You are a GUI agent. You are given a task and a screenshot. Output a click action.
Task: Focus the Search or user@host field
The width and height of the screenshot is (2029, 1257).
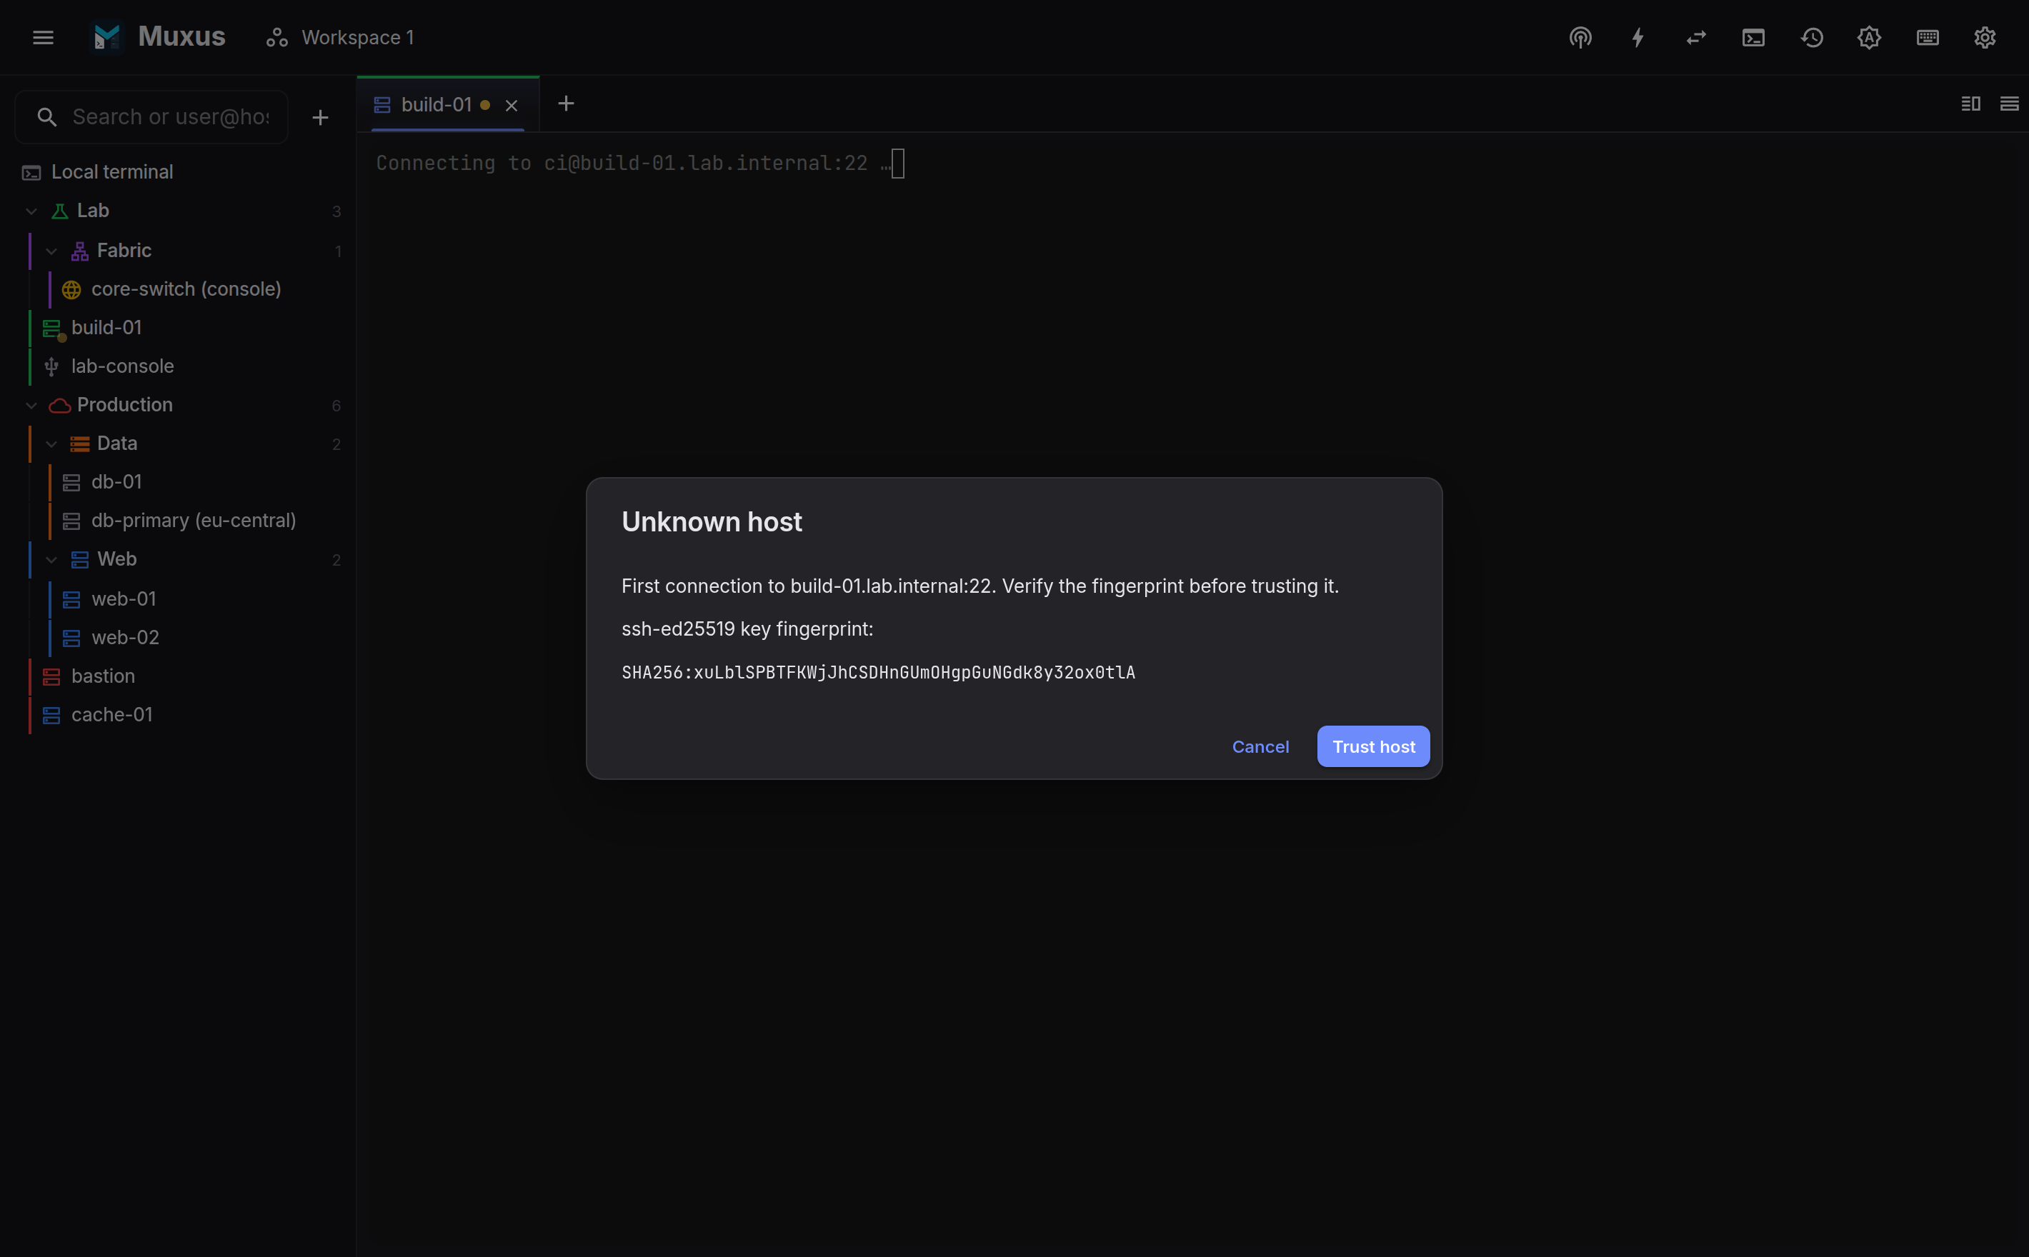[152, 117]
